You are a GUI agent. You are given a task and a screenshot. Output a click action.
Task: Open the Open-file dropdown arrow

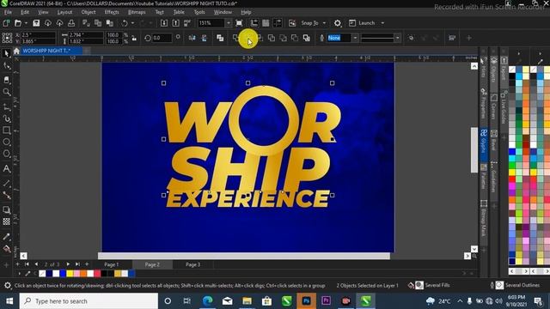coord(26,23)
